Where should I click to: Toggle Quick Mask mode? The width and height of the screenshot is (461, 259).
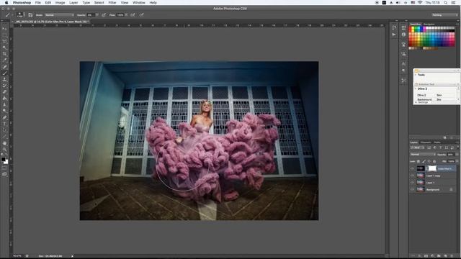4,168
